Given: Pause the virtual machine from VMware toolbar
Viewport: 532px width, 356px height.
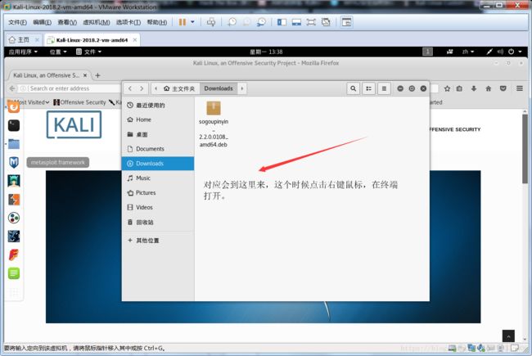Looking at the screenshot, I should (183, 22).
